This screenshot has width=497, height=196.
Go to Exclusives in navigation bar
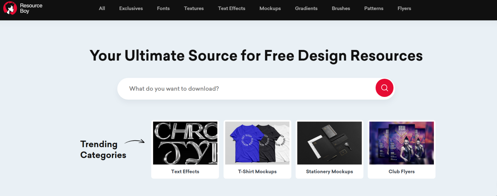click(x=131, y=8)
